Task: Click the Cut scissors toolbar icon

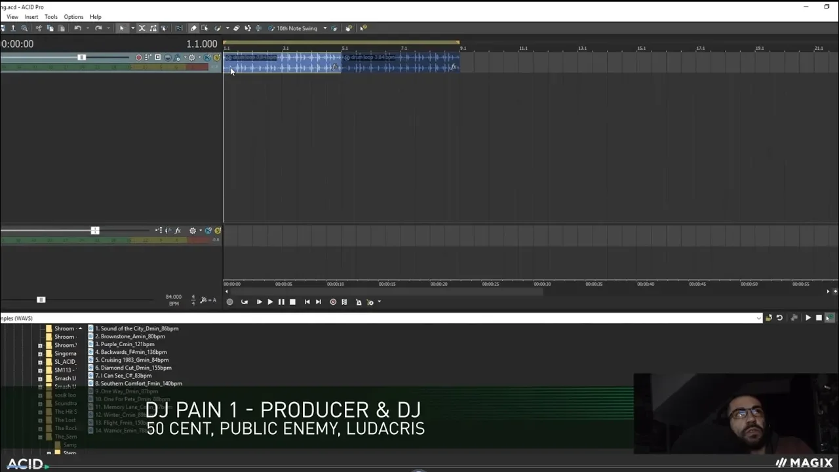Action: click(39, 28)
